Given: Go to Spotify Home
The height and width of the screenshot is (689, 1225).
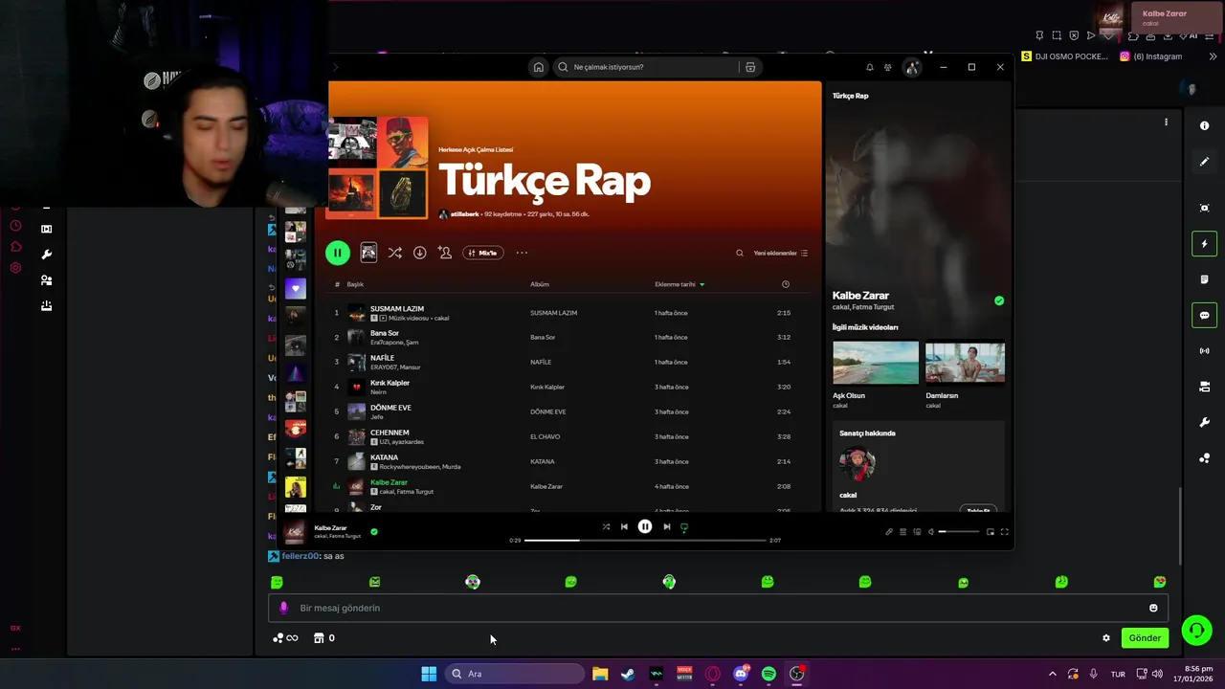Looking at the screenshot, I should pos(538,67).
